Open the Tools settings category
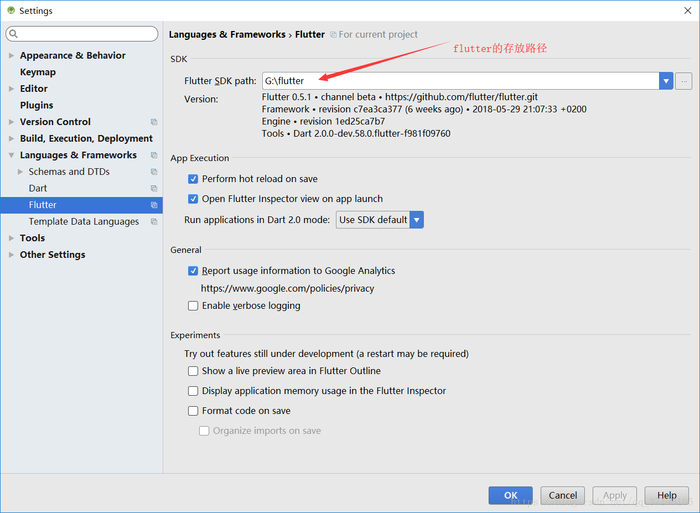The width and height of the screenshot is (700, 513). pyautogui.click(x=32, y=238)
